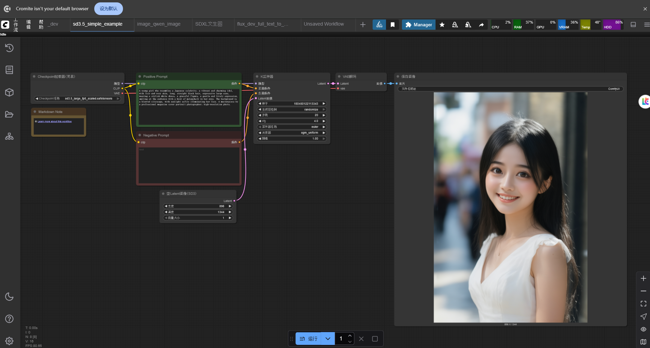
Task: Toggle dark theme with moon icon
Action: point(9,296)
